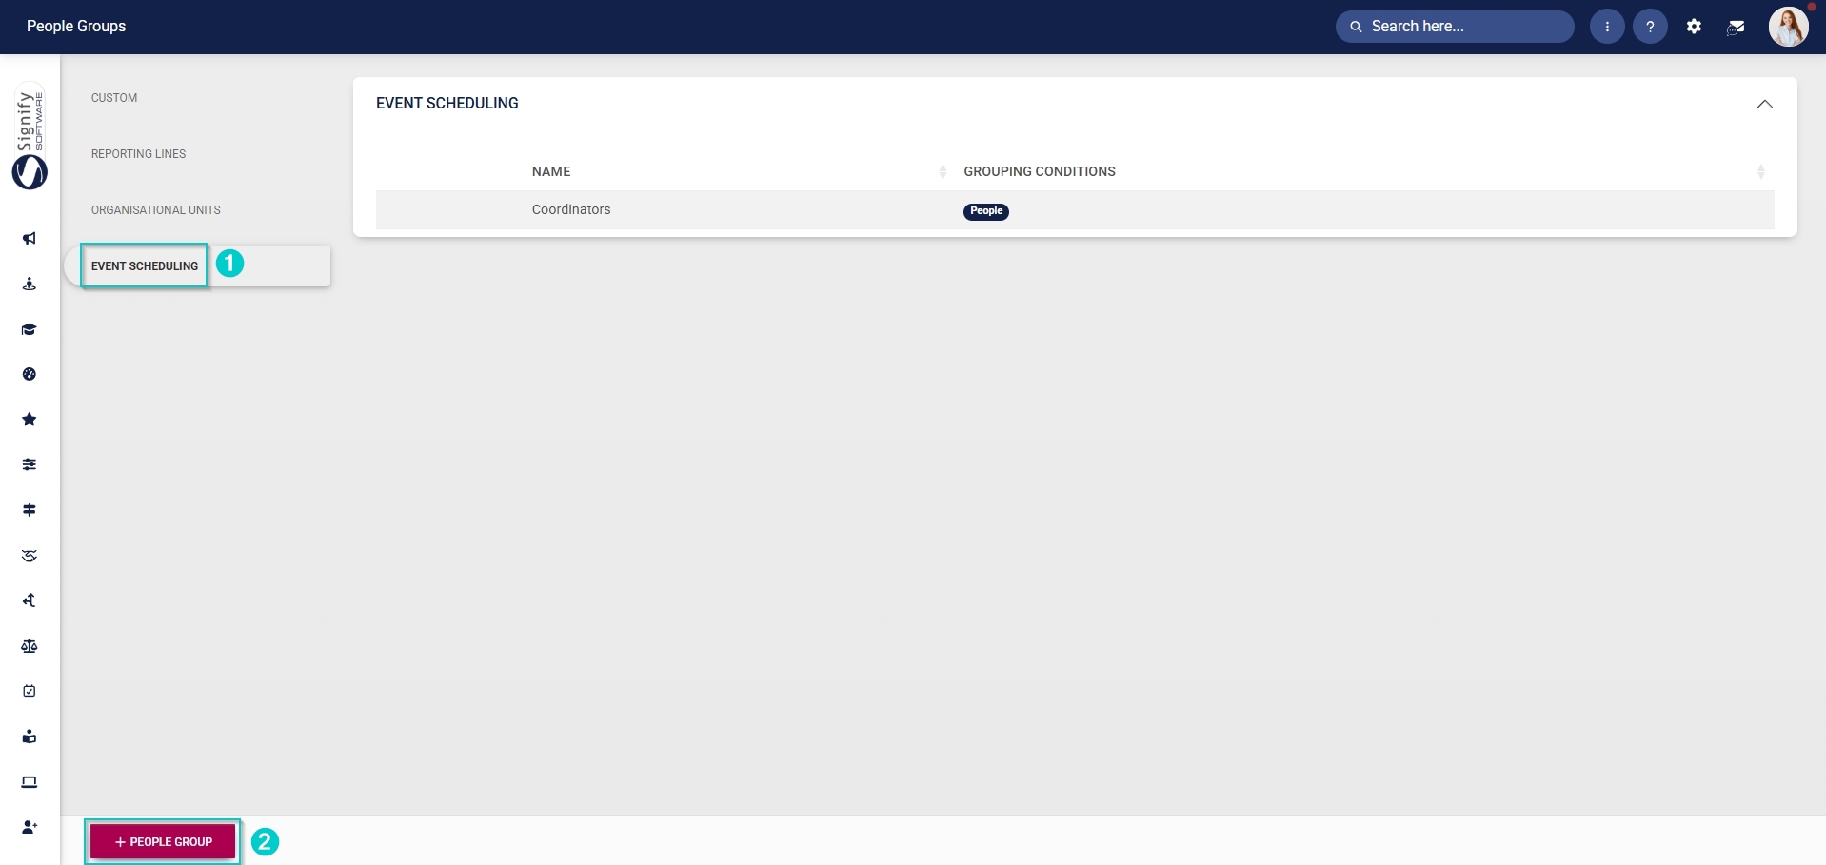Select the Custom tab

pyautogui.click(x=114, y=98)
